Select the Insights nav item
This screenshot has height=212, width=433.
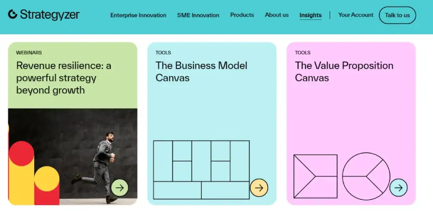[310, 16]
